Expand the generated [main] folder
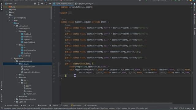Viewport: 196px width, 110px height. point(9,18)
